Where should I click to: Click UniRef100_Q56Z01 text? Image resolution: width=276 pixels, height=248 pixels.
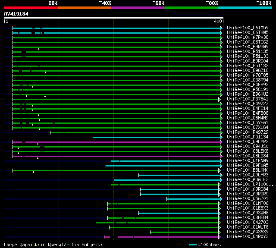coord(248,199)
